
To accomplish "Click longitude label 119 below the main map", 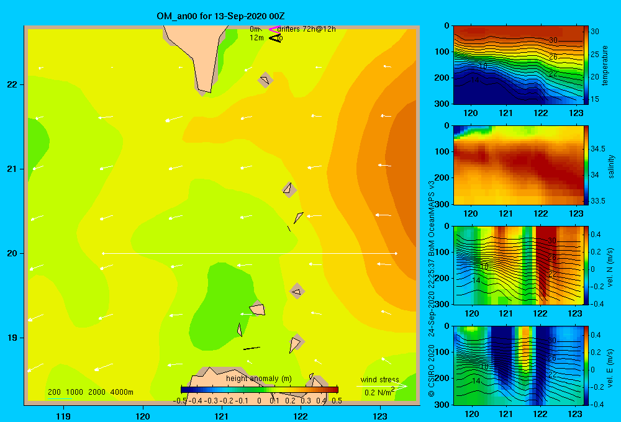I will point(63,416).
